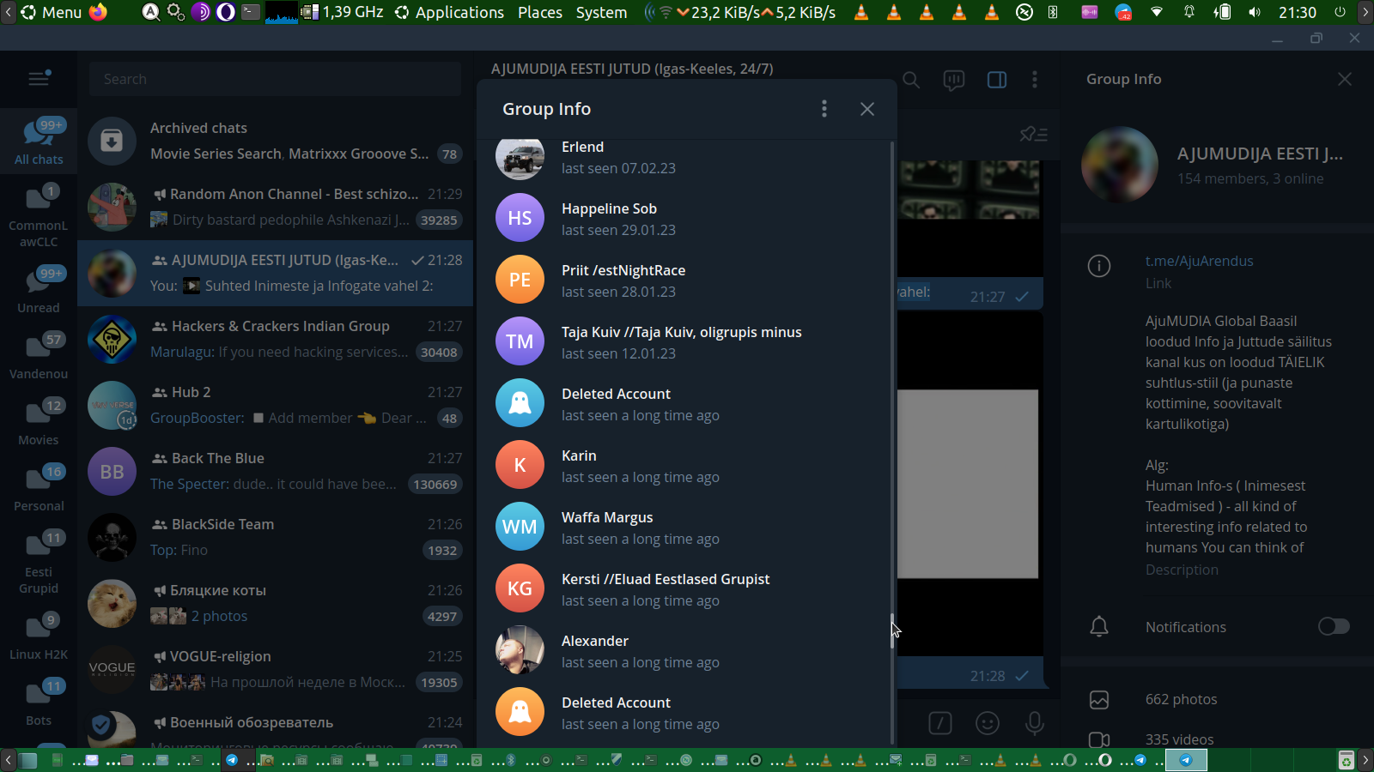The image size is (1374, 772).
Task: Open the power button icon in the tray
Action: click(1340, 12)
